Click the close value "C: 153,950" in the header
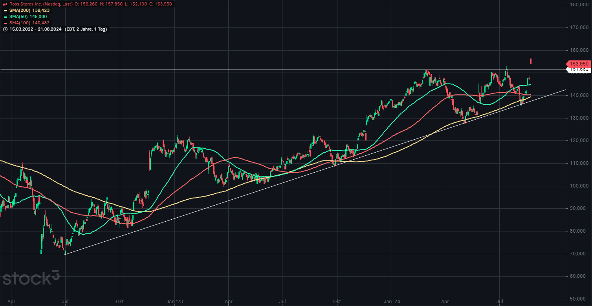Image resolution: width=592 pixels, height=306 pixels. (x=161, y=4)
